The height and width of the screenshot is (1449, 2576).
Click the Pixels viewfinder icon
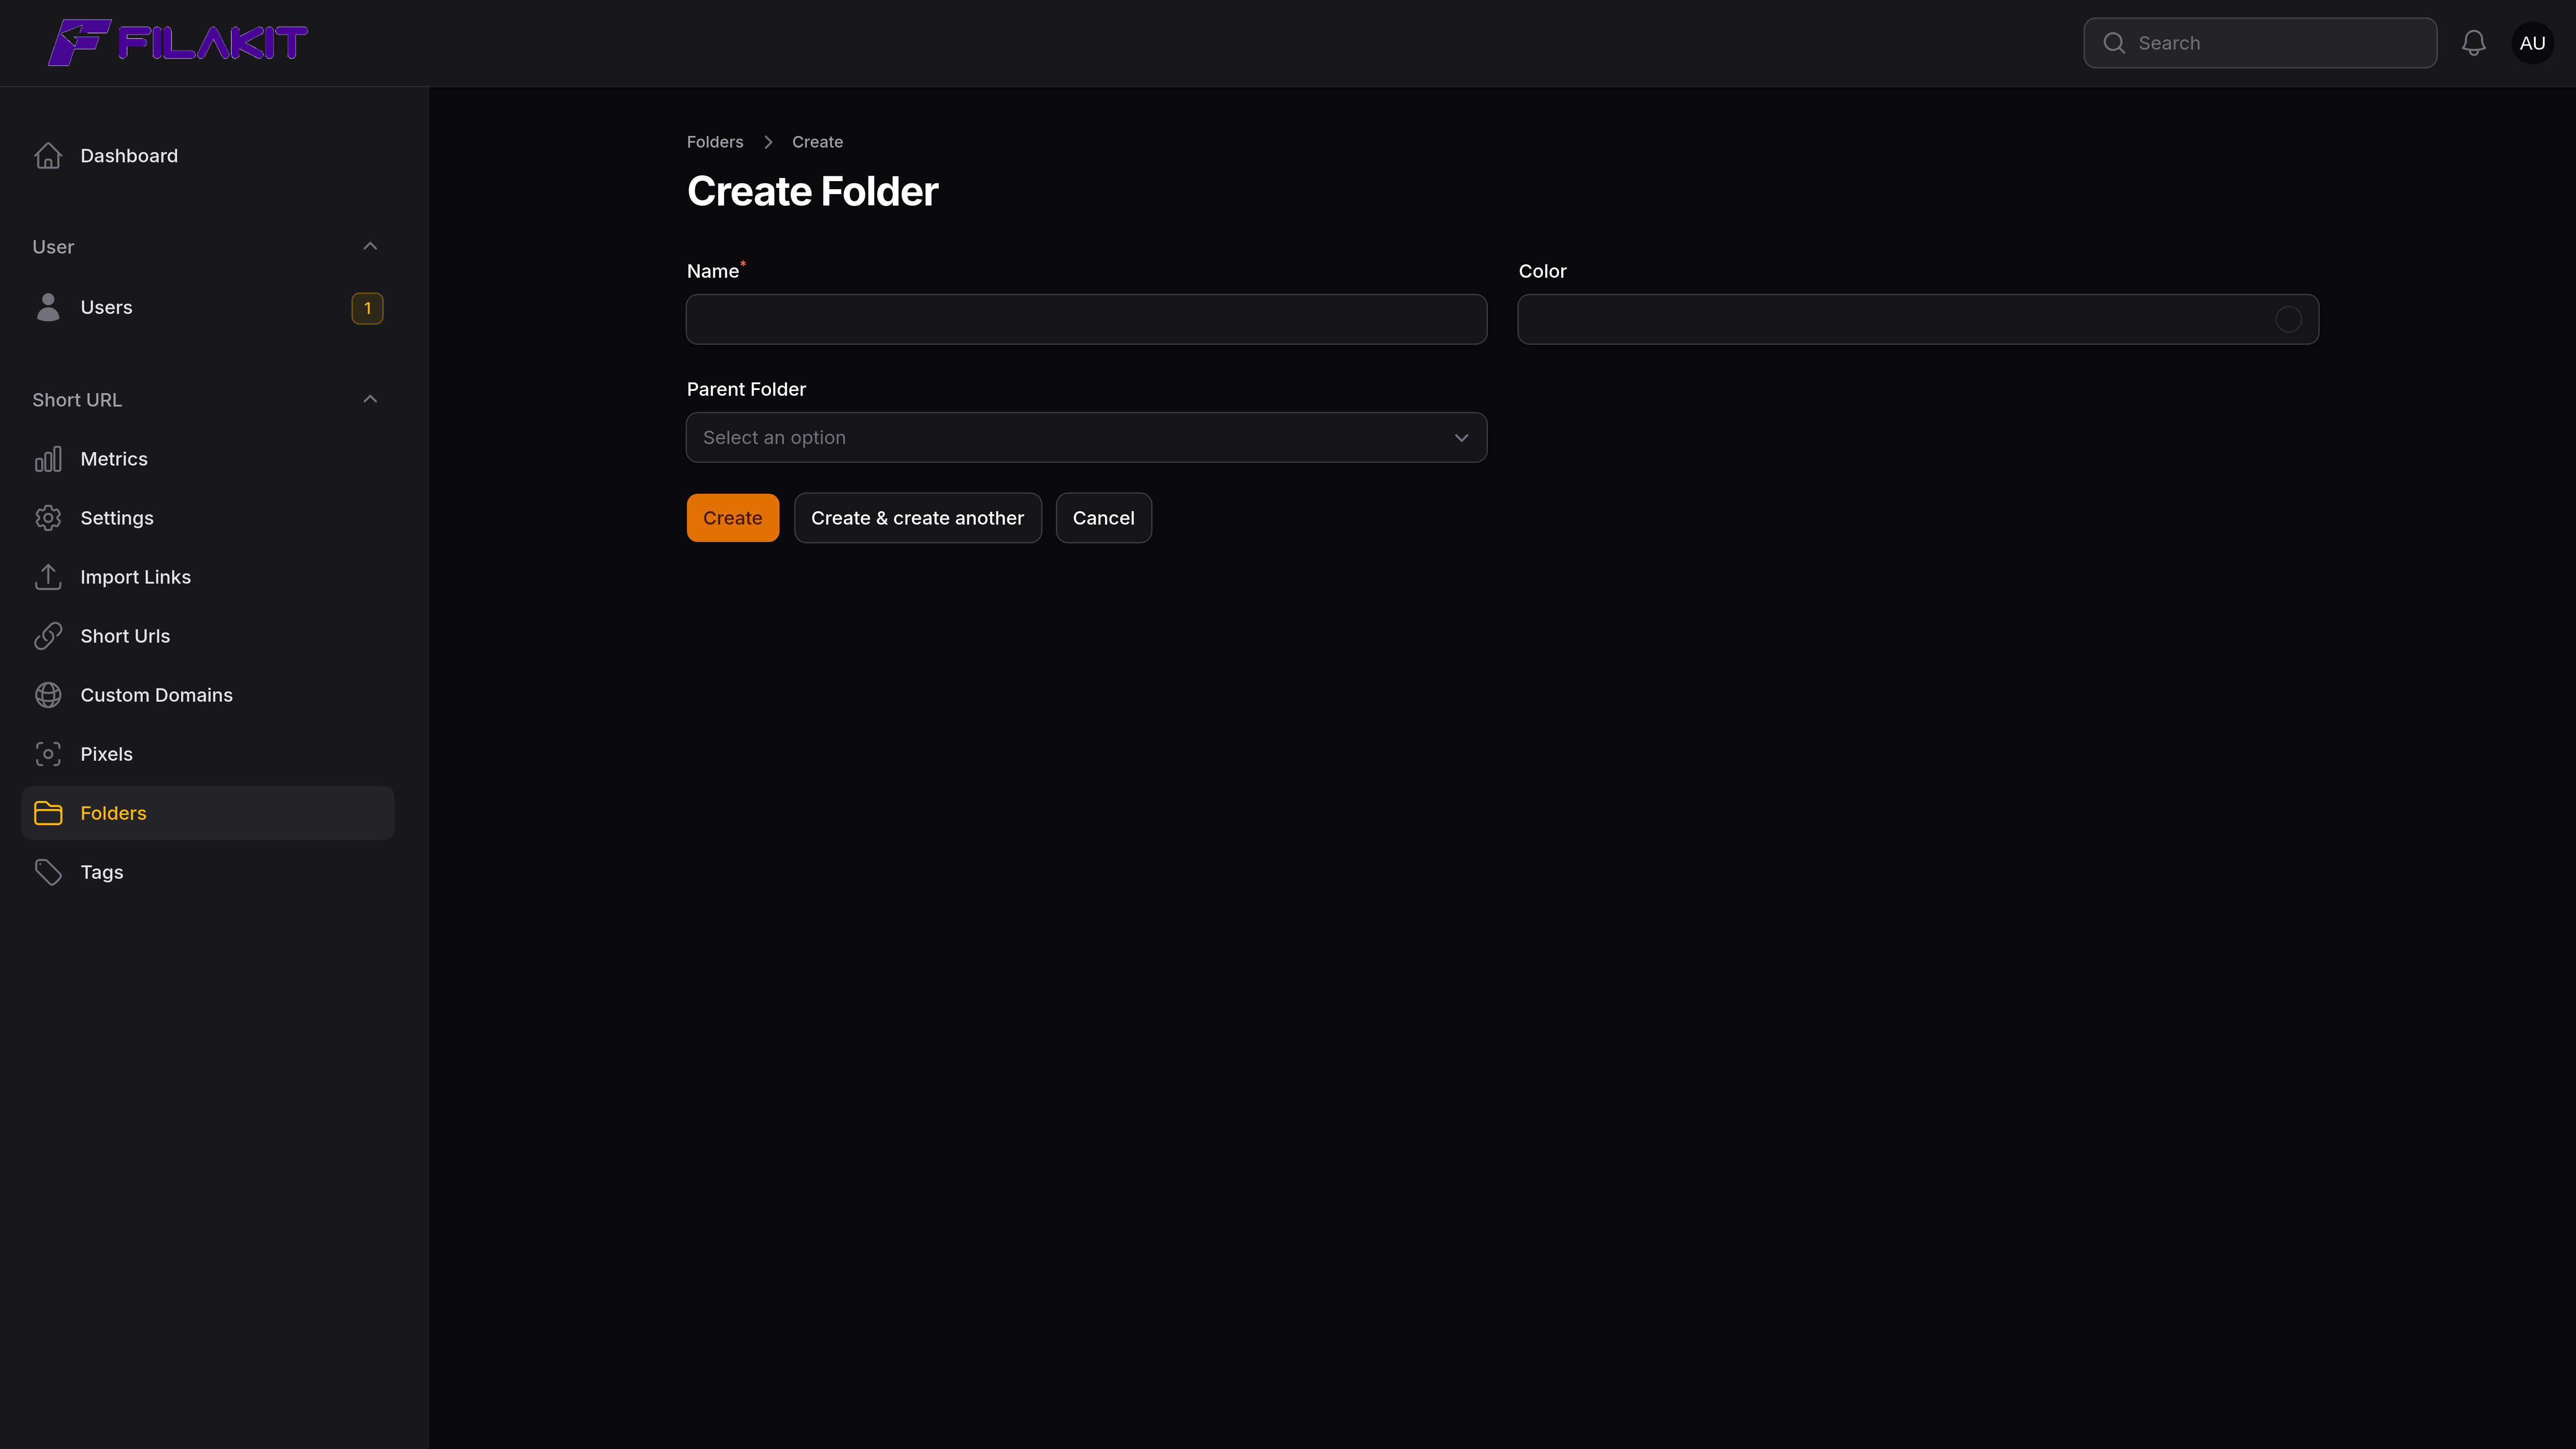pyautogui.click(x=48, y=754)
